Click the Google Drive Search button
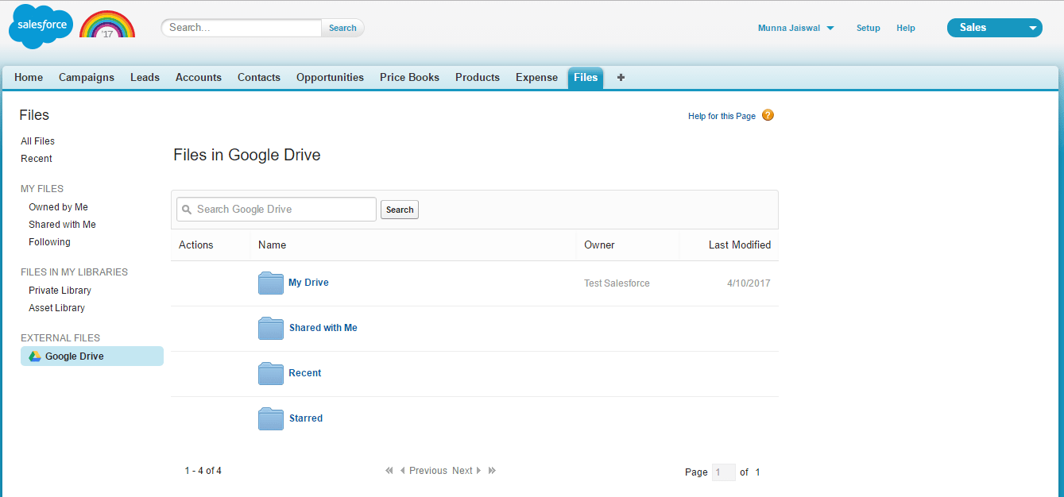Image resolution: width=1064 pixels, height=497 pixels. point(400,210)
